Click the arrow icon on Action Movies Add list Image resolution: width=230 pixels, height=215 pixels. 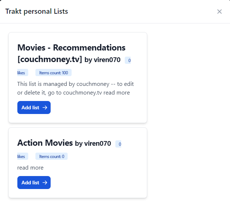pyautogui.click(x=45, y=183)
